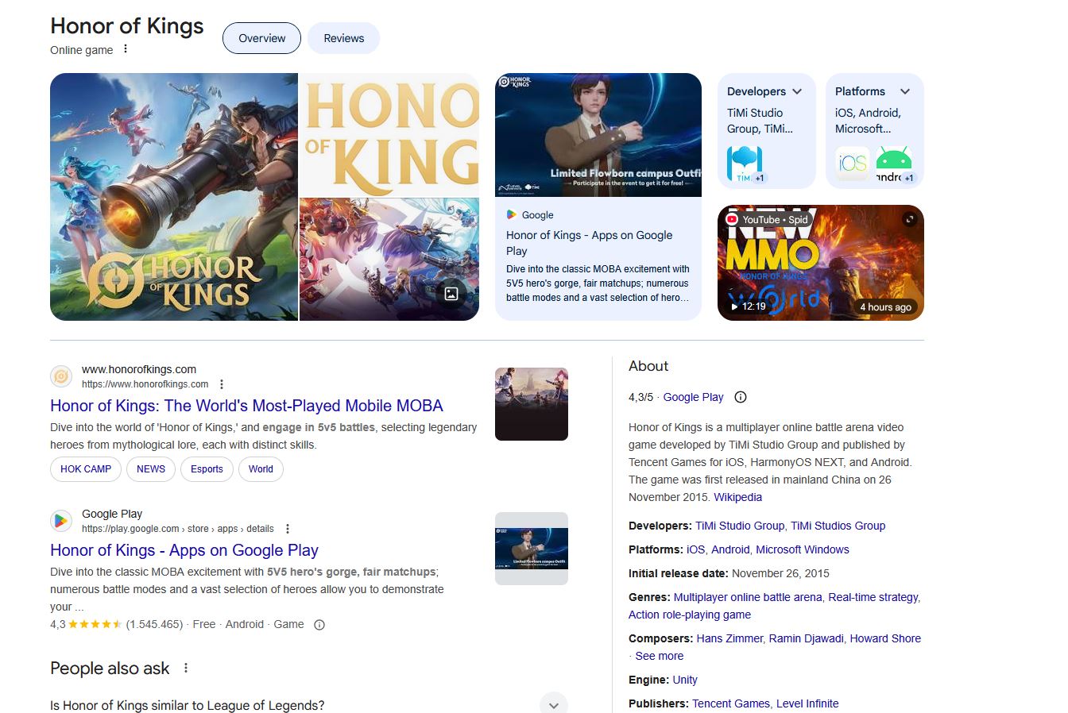The height and width of the screenshot is (713, 1068).
Task: Open more options beside Online game
Action: [x=125, y=49]
